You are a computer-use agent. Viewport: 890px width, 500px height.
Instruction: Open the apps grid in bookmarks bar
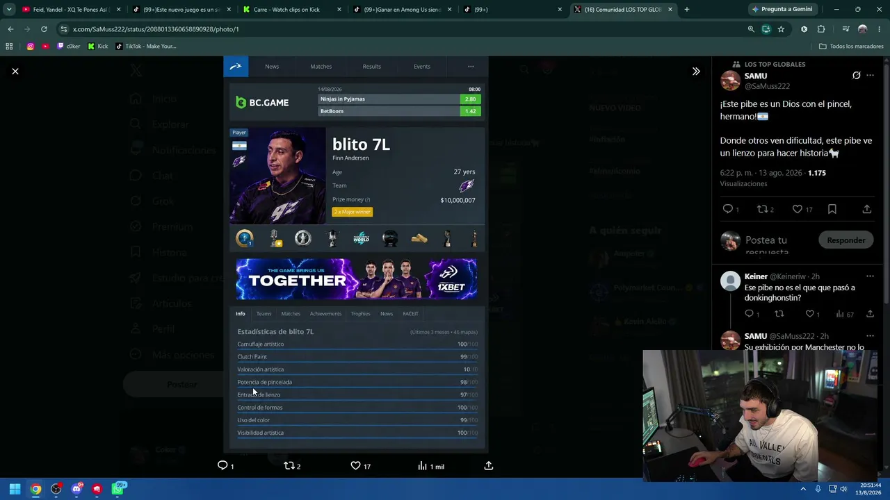point(9,47)
